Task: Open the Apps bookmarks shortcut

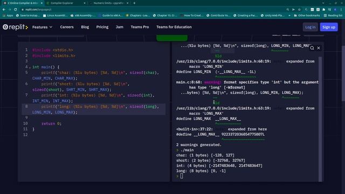Action: click(x=8, y=16)
